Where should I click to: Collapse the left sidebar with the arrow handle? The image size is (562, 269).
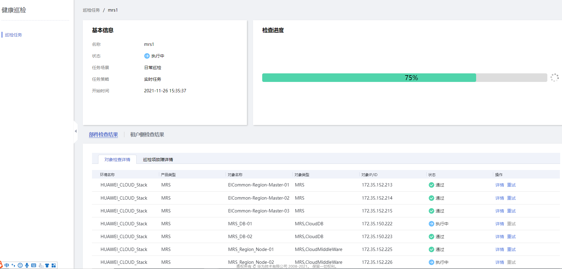pos(75,131)
